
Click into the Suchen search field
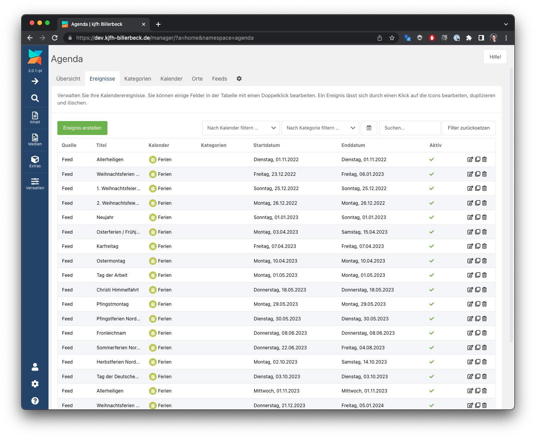(x=410, y=128)
